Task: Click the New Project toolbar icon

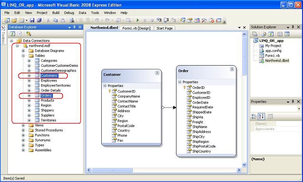Action: click(x=7, y=20)
